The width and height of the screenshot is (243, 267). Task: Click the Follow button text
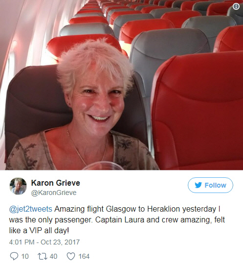[x=215, y=185]
